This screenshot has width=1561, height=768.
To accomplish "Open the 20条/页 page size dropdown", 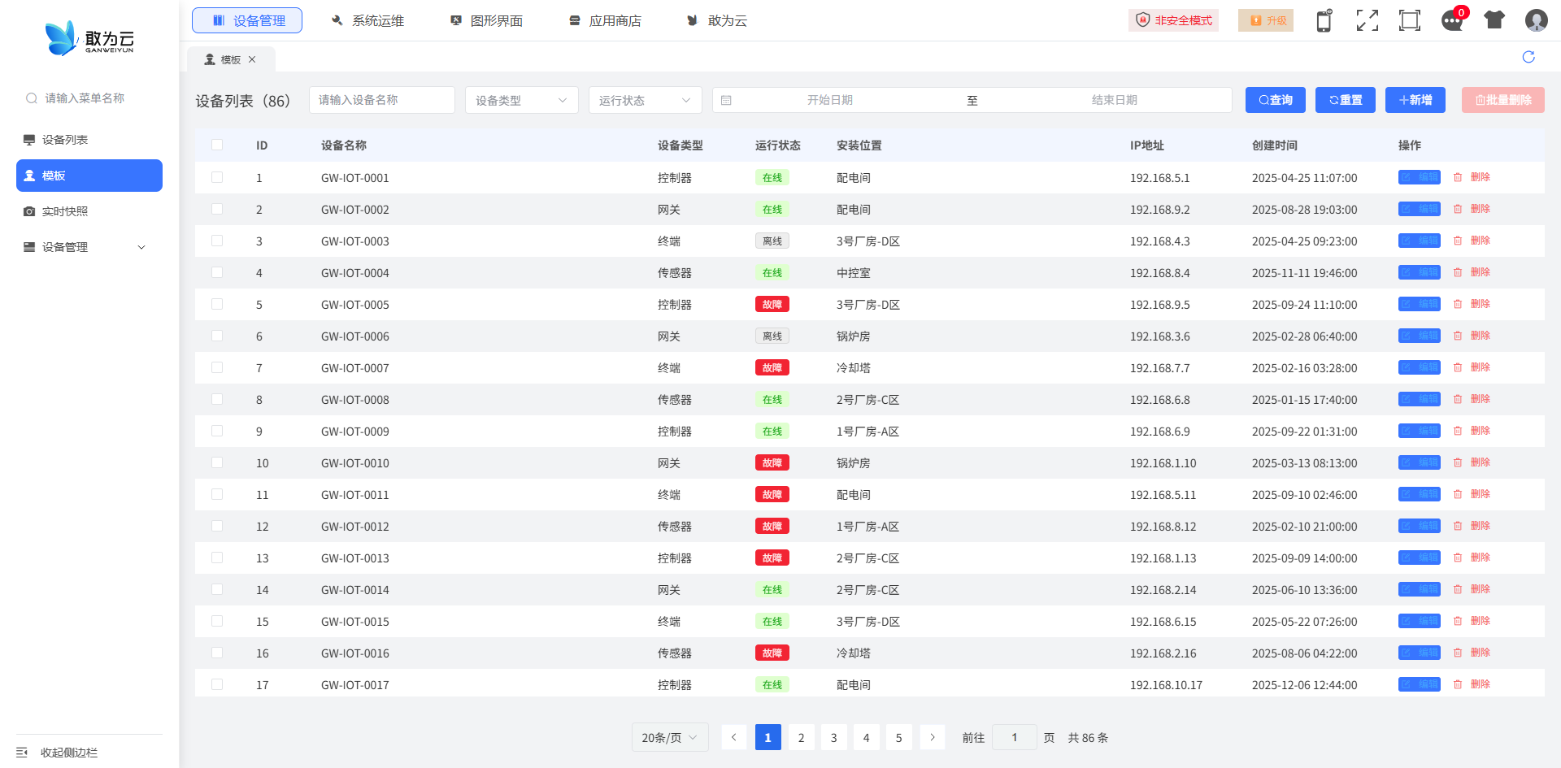I will coord(670,737).
